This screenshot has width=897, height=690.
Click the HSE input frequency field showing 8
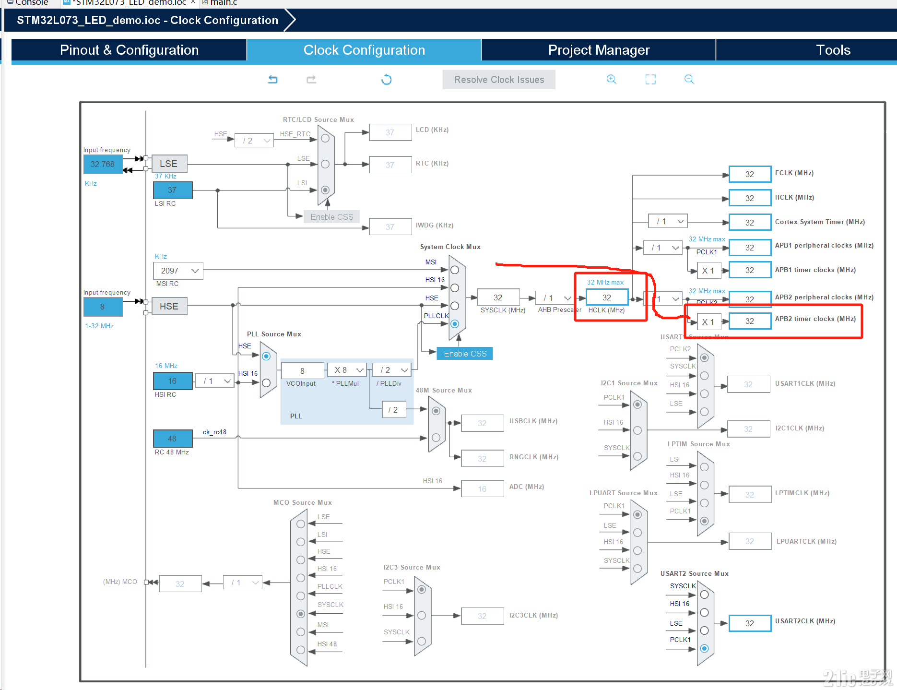[x=103, y=307]
